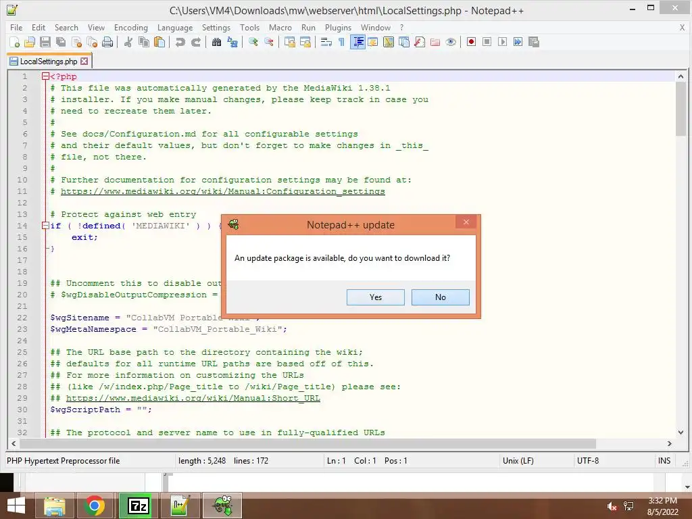The height and width of the screenshot is (519, 692).
Task: Click Unix (LF) line ending in status bar
Action: (x=518, y=461)
